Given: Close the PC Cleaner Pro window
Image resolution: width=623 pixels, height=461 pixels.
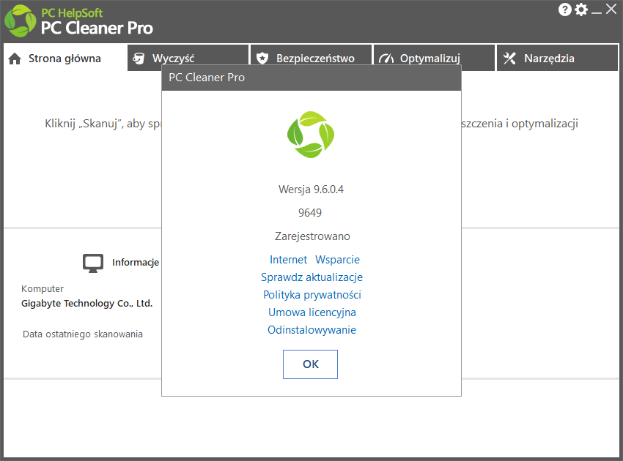Looking at the screenshot, I should coord(611,9).
